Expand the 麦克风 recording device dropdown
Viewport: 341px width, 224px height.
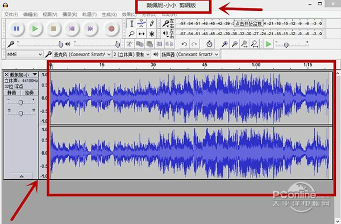click(x=82, y=55)
